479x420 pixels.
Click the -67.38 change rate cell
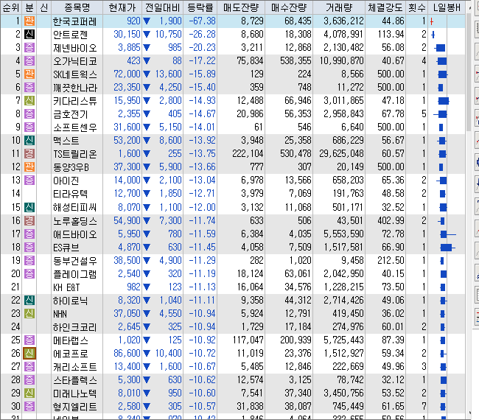(x=202, y=21)
